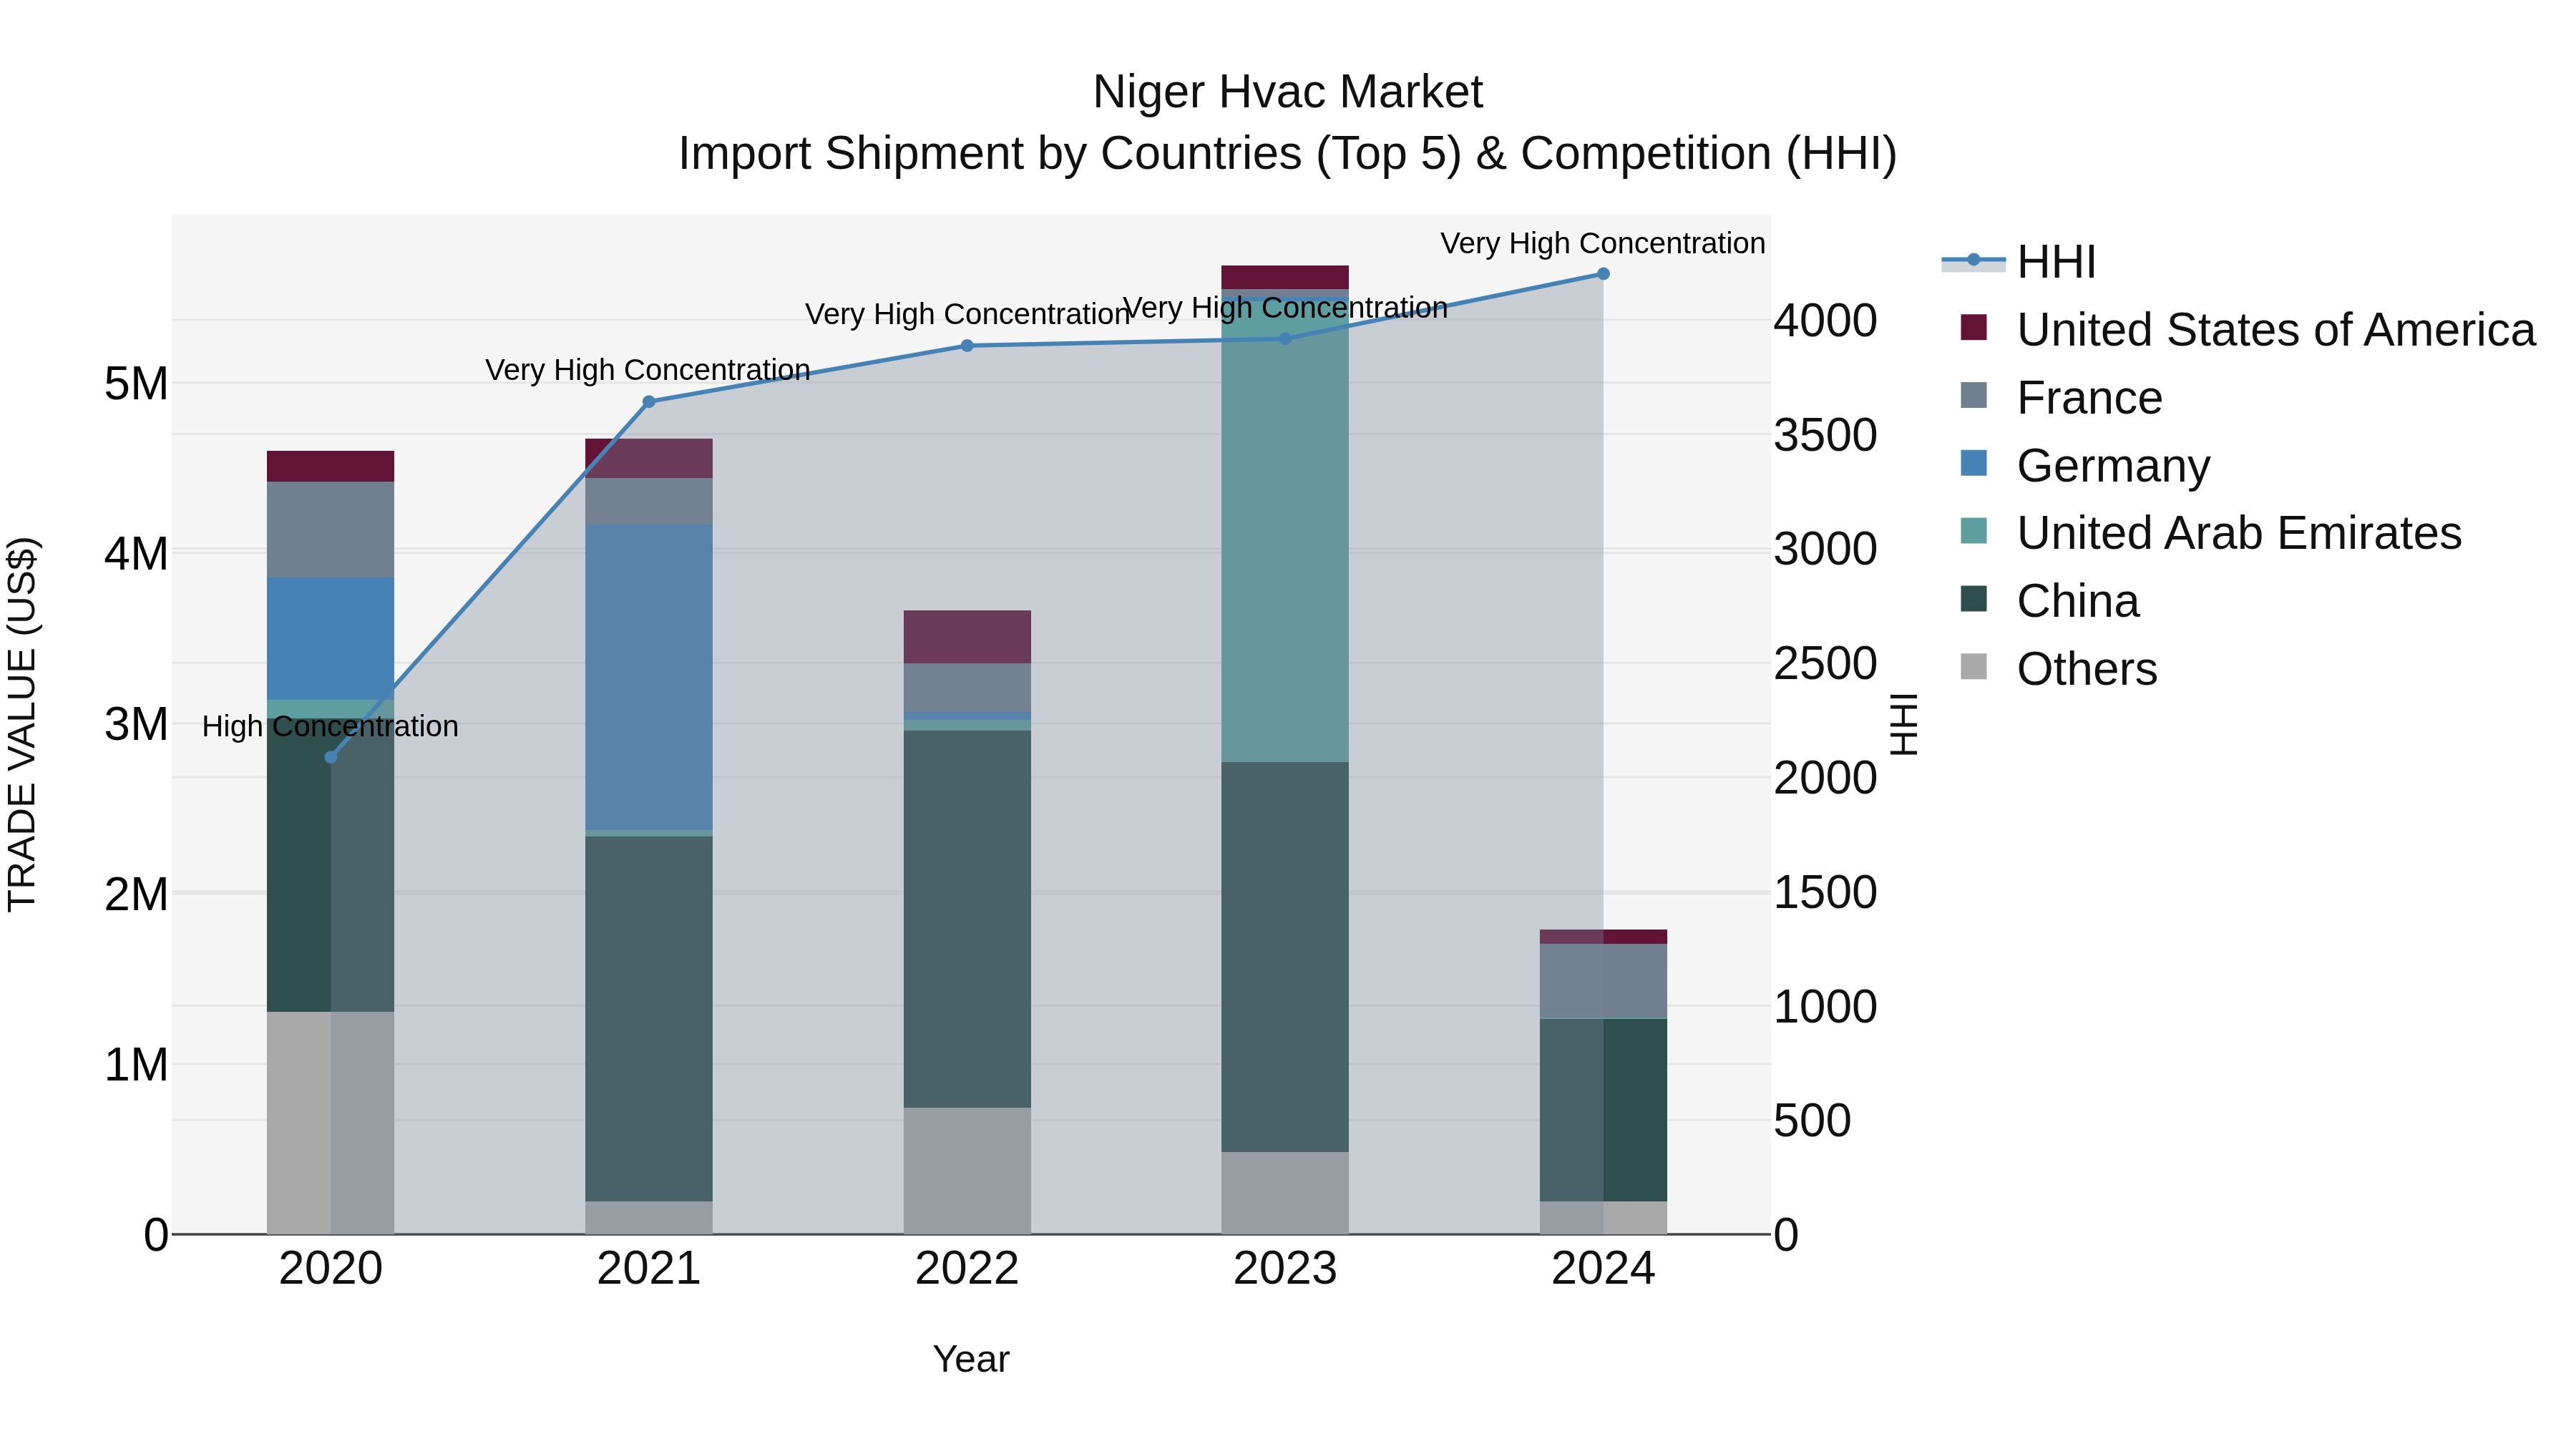Click the 2021 Germany bar segment
Image resolution: width=2576 pixels, height=1449 pixels.
(649, 677)
